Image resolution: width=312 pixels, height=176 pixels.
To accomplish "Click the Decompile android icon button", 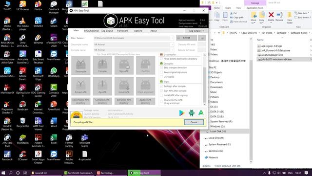I will pos(80,65).
